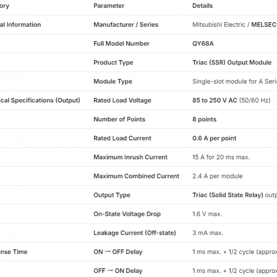
Task: Click the 3 mA max. leakage value
Action: pyautogui.click(x=208, y=233)
